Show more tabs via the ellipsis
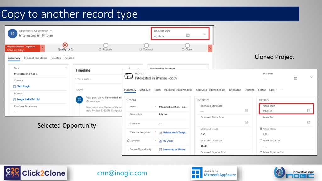Screen dimensions: 322x181 281,90
